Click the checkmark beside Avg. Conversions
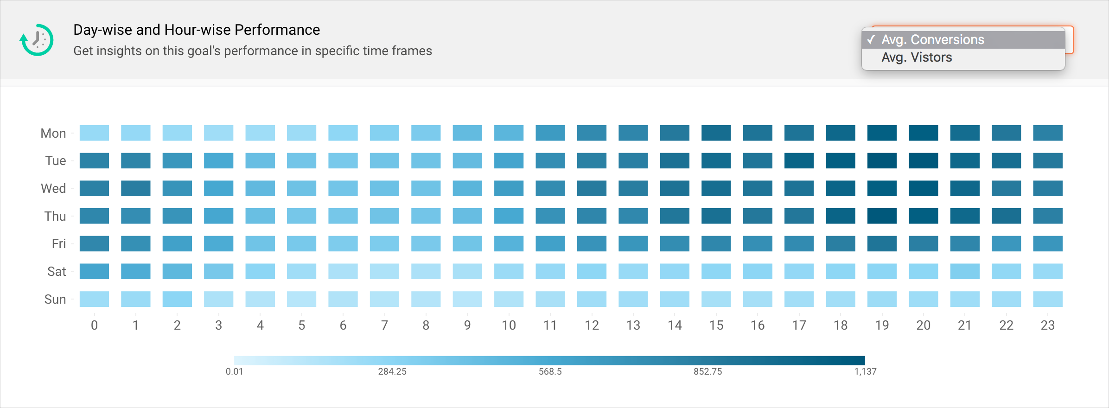Viewport: 1109px width, 408px height. (x=872, y=40)
